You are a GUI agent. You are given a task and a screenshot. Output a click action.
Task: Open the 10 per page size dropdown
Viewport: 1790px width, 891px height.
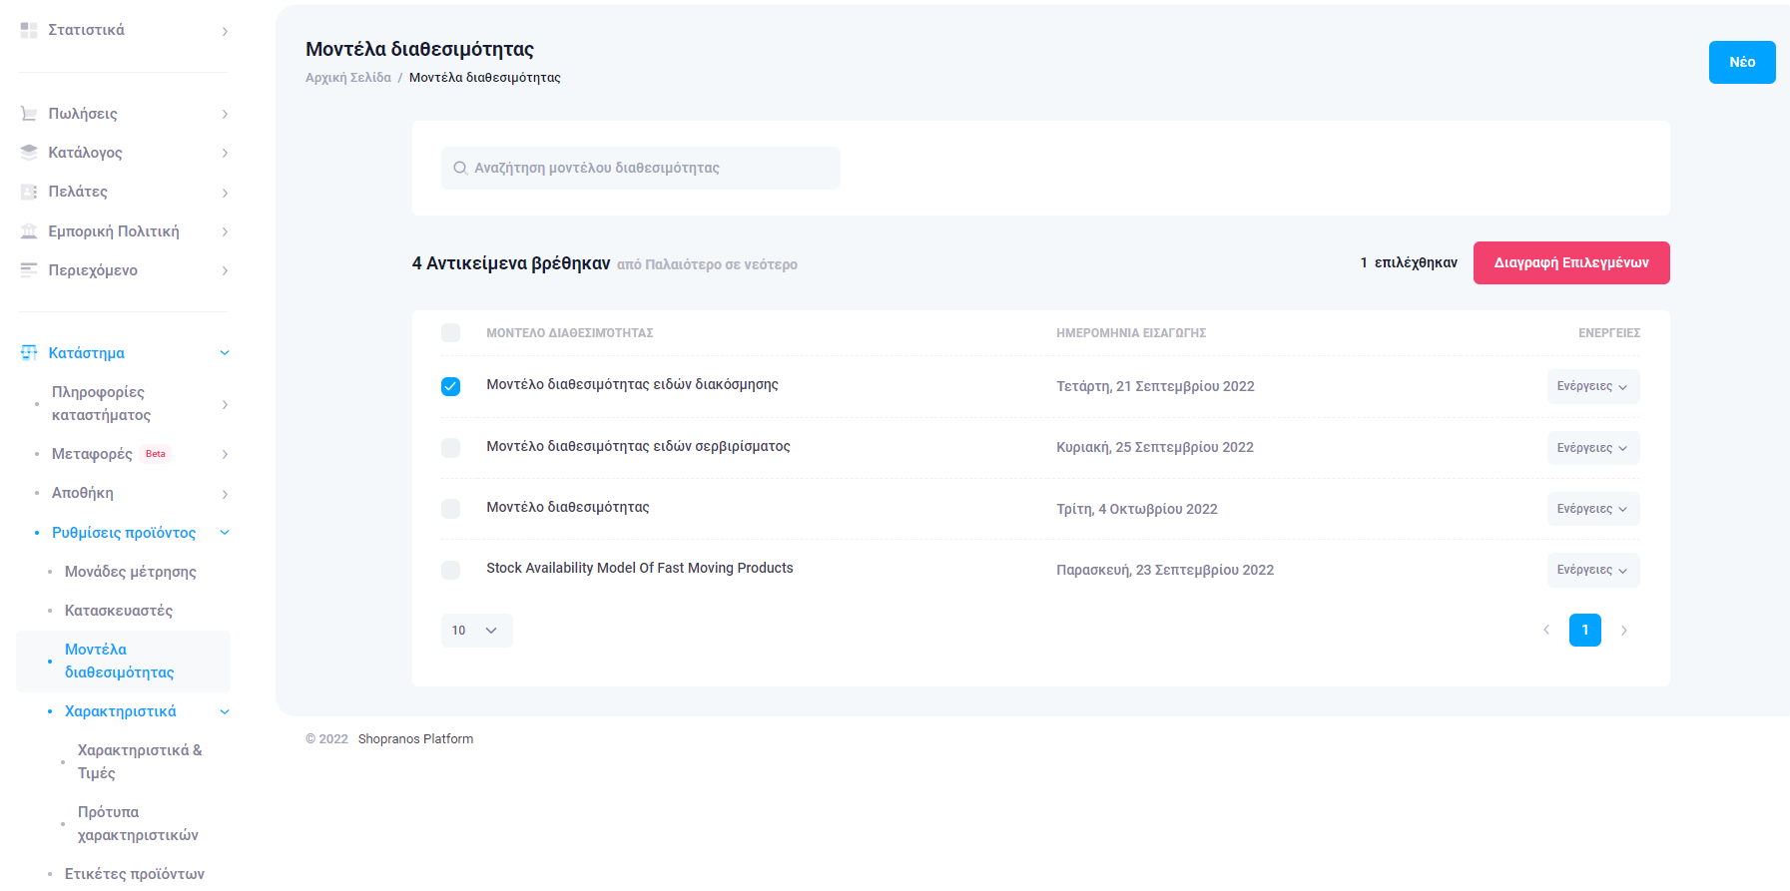[x=476, y=631]
